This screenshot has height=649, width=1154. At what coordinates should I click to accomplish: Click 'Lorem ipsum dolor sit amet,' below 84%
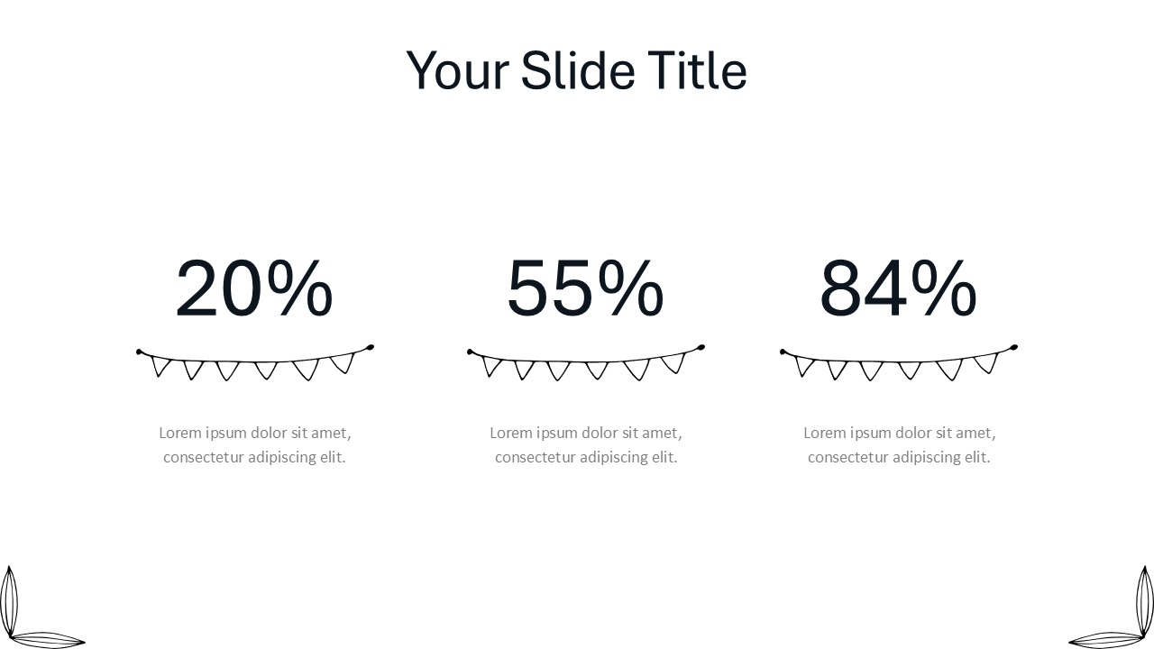900,433
